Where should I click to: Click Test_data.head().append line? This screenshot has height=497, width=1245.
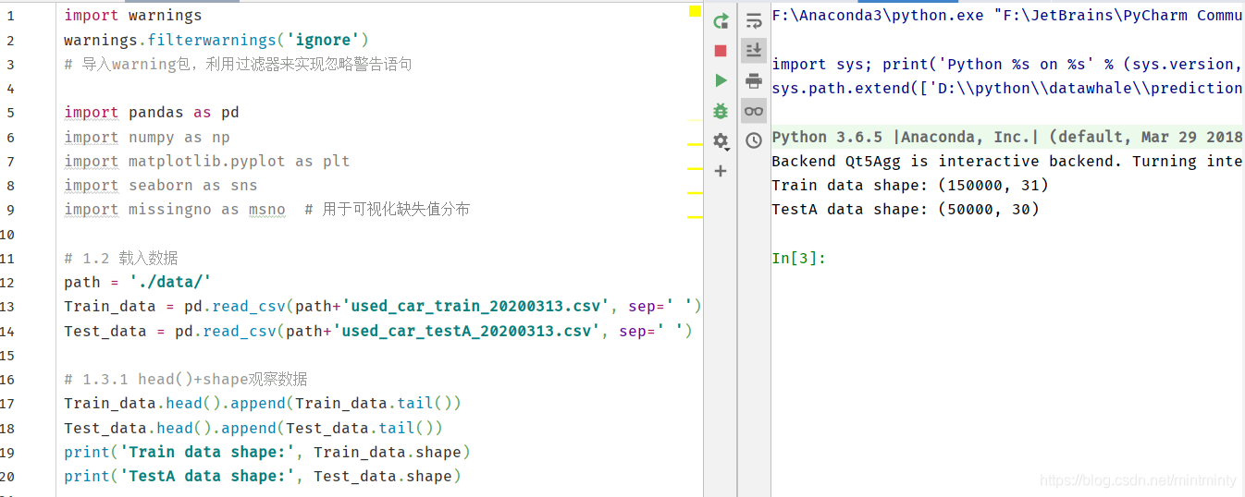253,428
